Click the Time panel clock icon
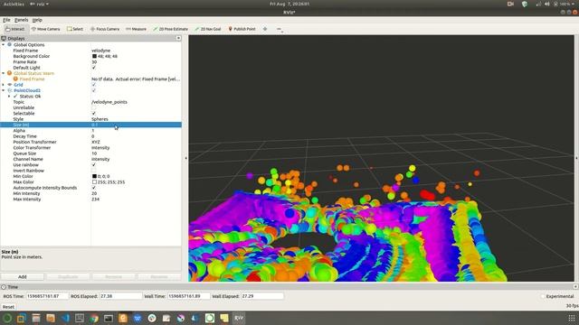Screen dimensions: 579x325 (x=4, y=287)
